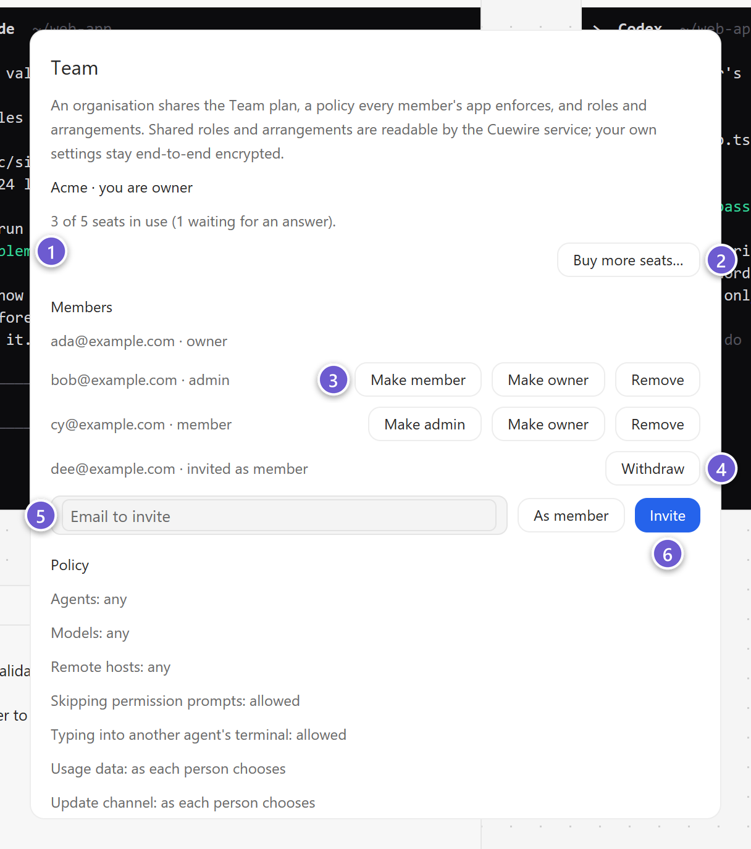Click the Skipping permission prompts policy line
This screenshot has height=849, width=751.
click(175, 701)
